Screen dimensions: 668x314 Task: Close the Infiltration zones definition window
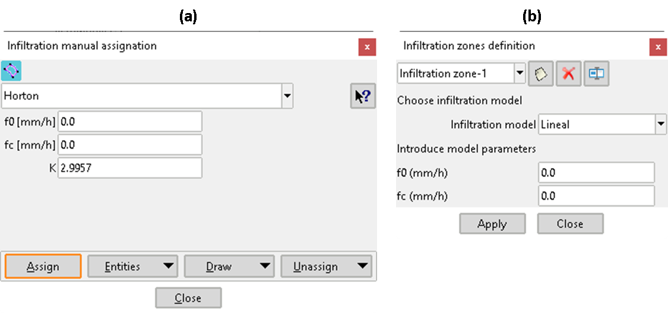[657, 47]
